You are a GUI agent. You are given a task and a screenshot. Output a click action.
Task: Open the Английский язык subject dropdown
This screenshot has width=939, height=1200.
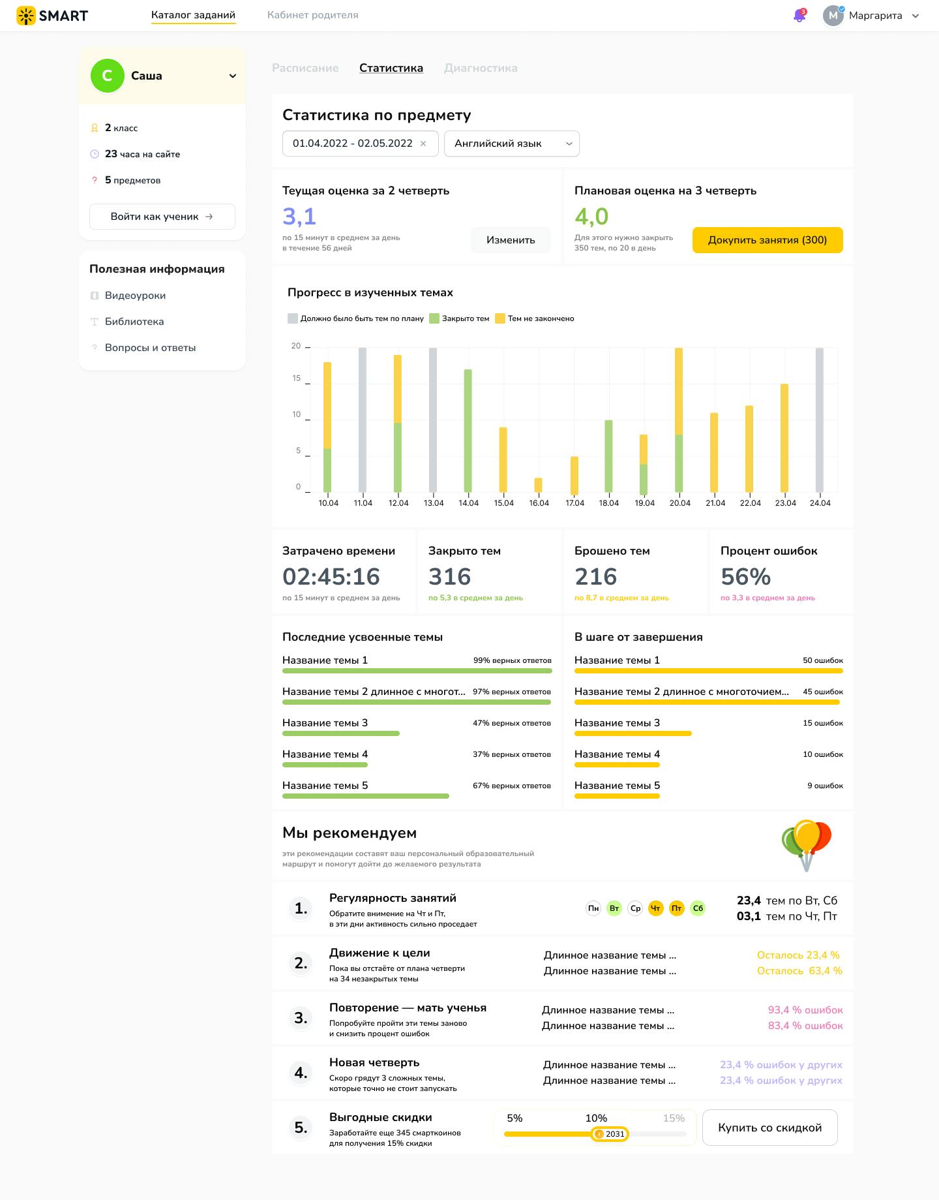pyautogui.click(x=512, y=144)
